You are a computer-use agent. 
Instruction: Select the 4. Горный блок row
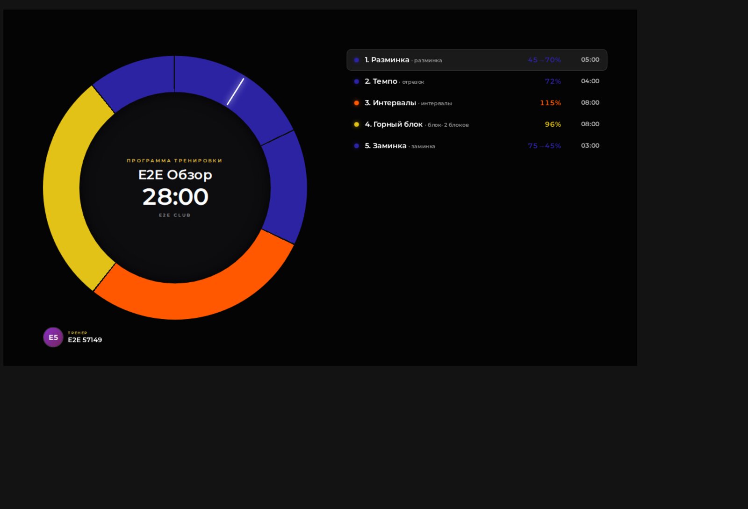[x=477, y=124]
